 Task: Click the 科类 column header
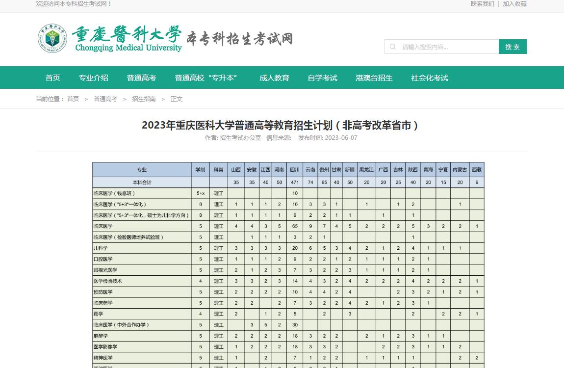[218, 169]
